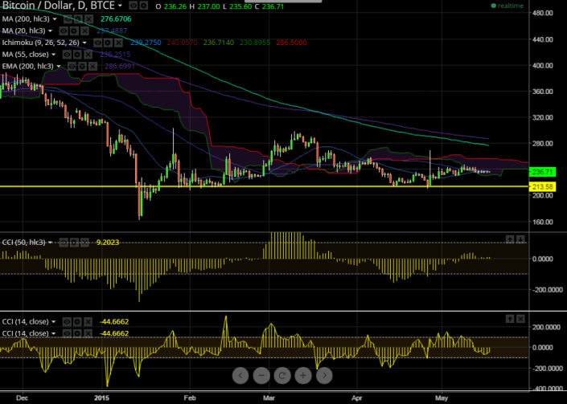The image size is (567, 404).
Task: Remove the lower CCI (14, close) indicator
Action: point(88,333)
